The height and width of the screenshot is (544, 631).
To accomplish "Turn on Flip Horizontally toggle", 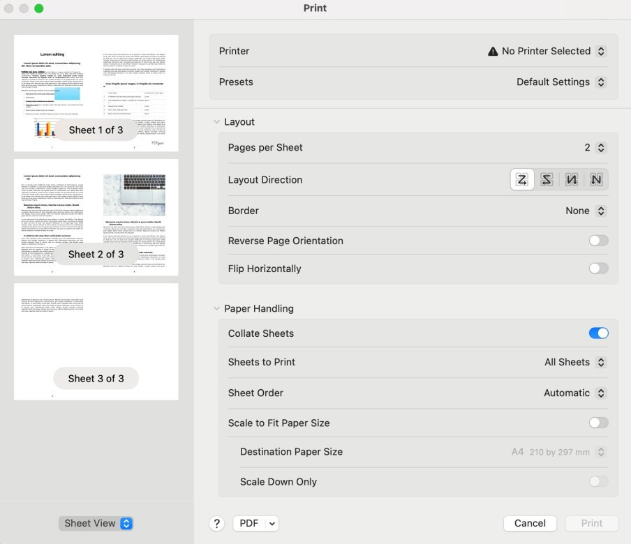I will click(x=598, y=269).
